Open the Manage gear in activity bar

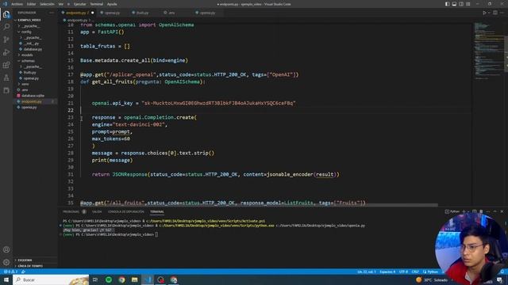pos(6,262)
